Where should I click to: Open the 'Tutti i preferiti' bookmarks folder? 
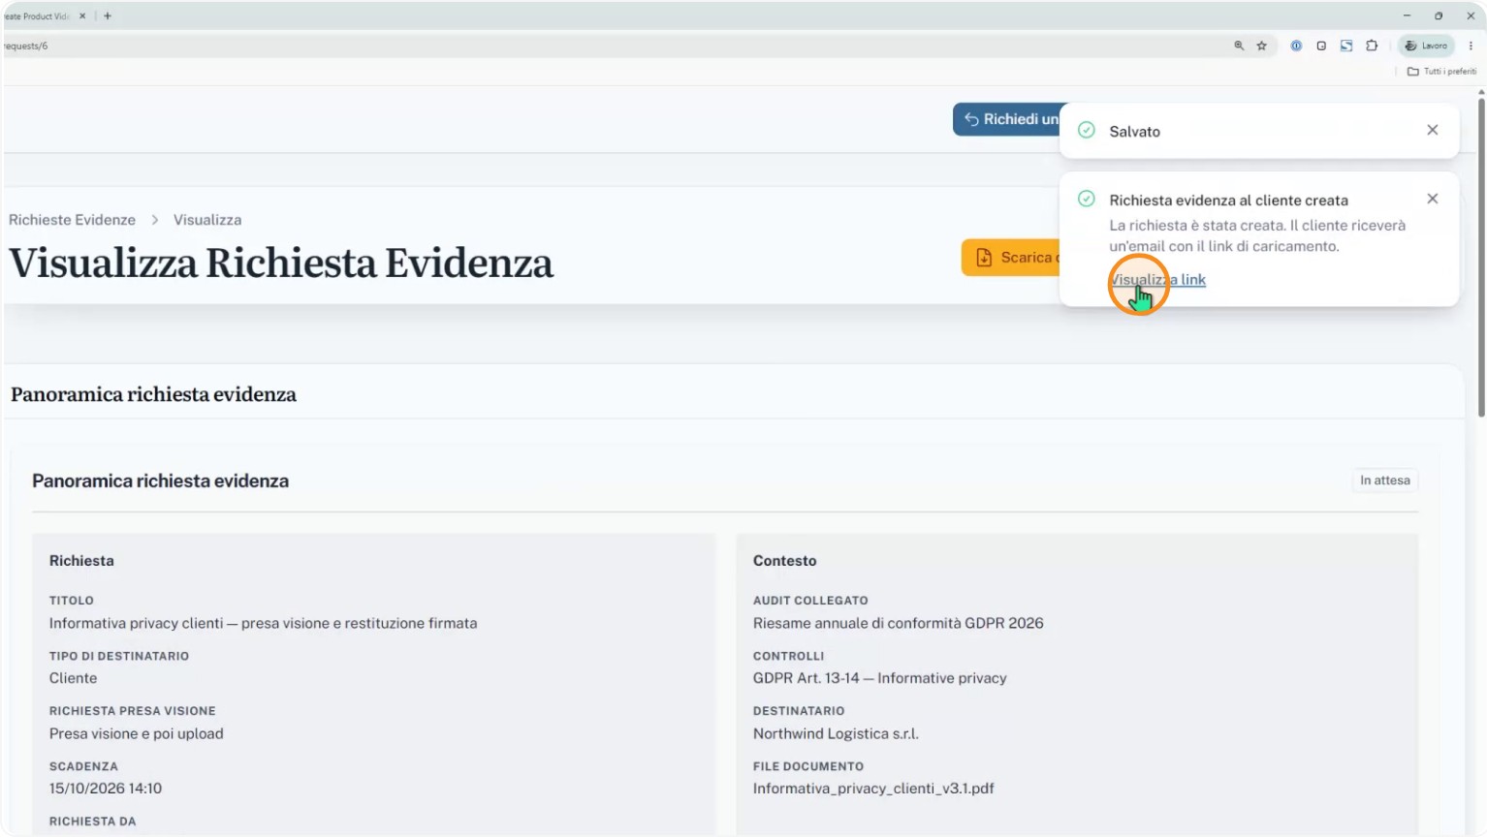point(1441,72)
